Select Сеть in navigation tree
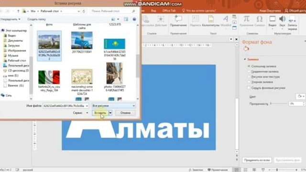Viewport: 306px width, 172px height. 9,96
